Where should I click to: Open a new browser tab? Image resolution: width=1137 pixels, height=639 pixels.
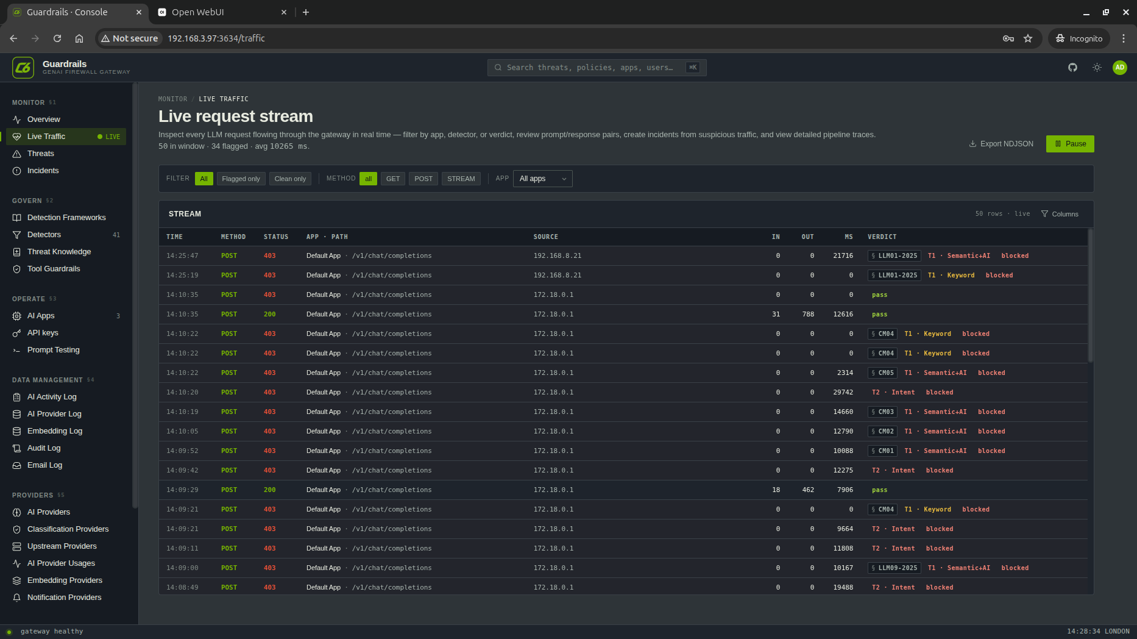306,12
